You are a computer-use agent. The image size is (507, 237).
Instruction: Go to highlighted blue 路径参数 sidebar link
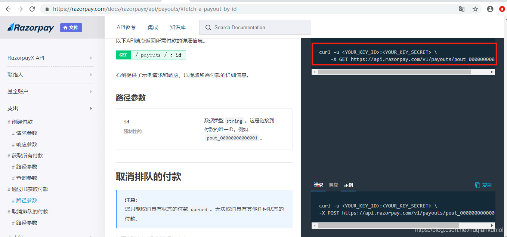click(x=27, y=200)
